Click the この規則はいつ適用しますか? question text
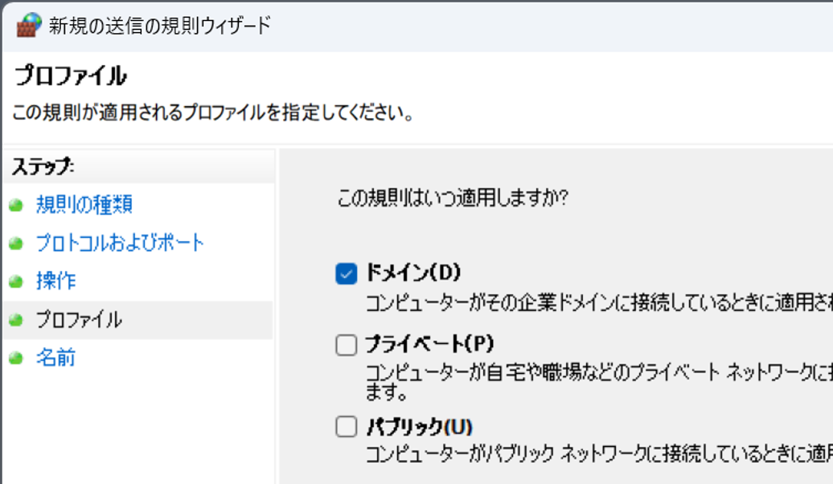This screenshot has height=484, width=833. coord(452,197)
